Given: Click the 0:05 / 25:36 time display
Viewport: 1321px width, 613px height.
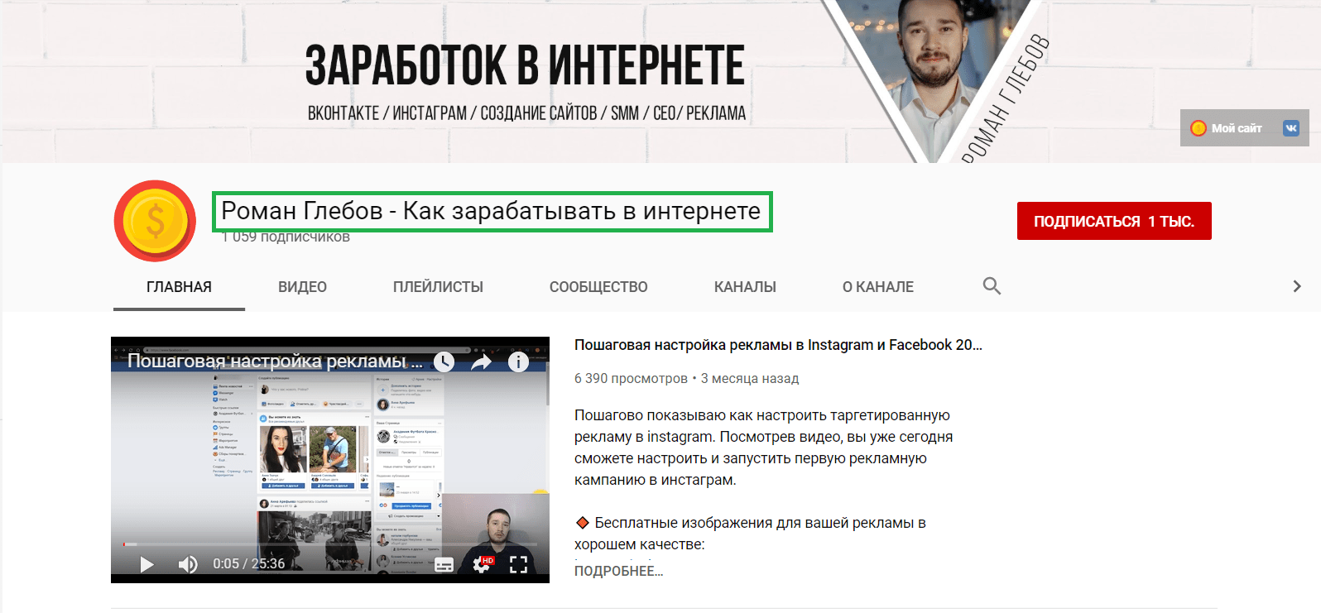Looking at the screenshot, I should tap(249, 564).
